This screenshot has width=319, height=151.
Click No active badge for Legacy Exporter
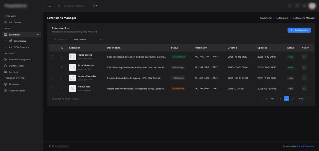[x=291, y=78]
